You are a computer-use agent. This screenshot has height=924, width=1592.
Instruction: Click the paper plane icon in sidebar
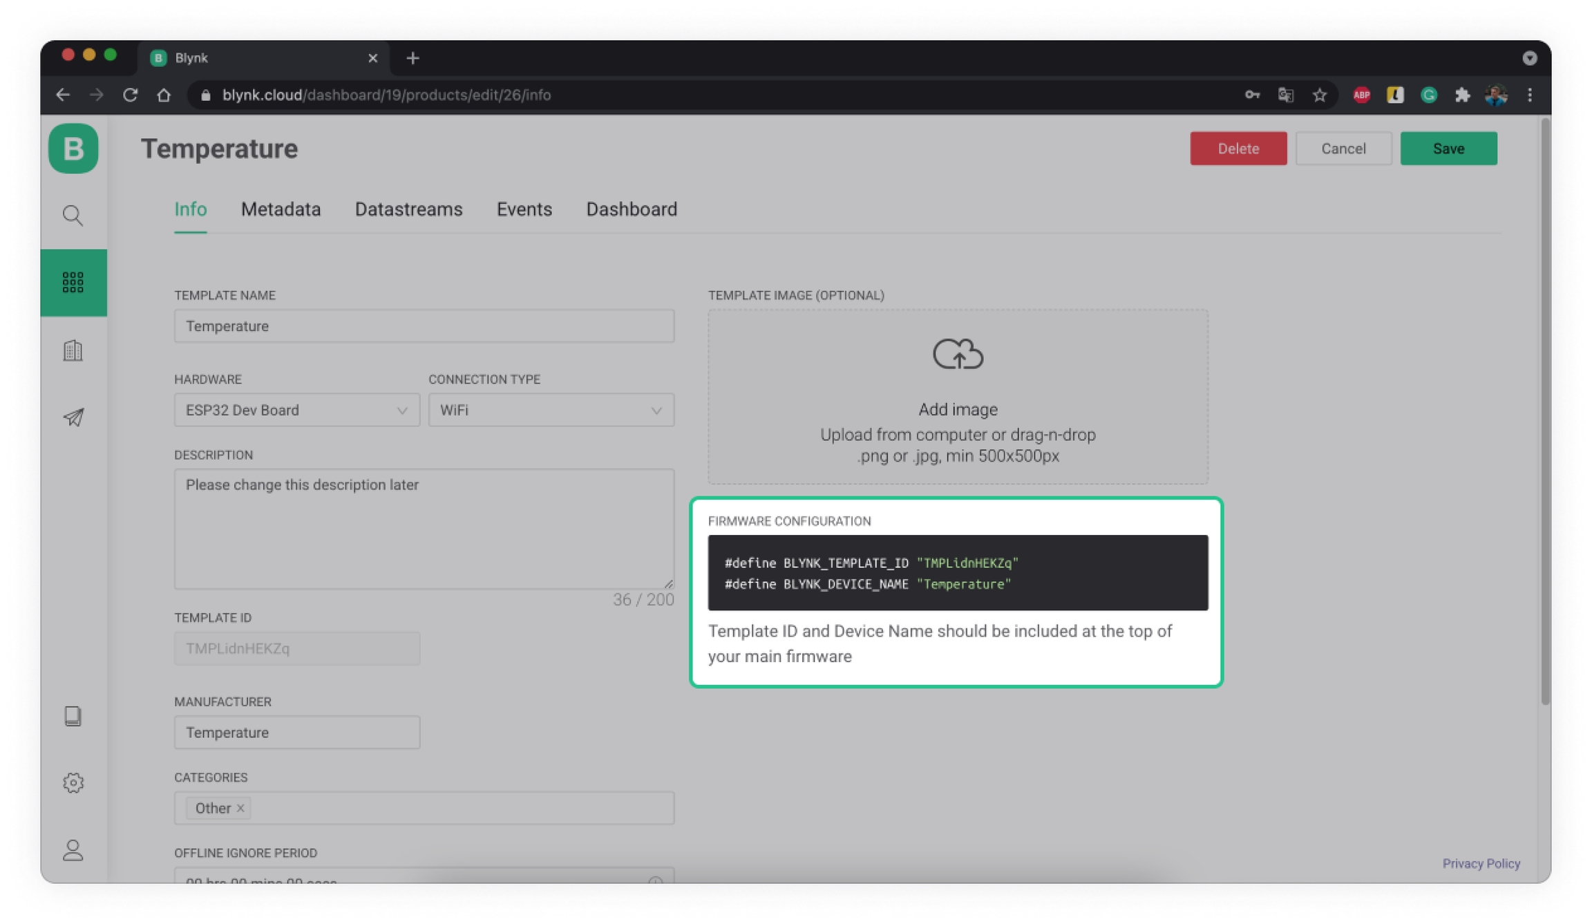click(73, 417)
